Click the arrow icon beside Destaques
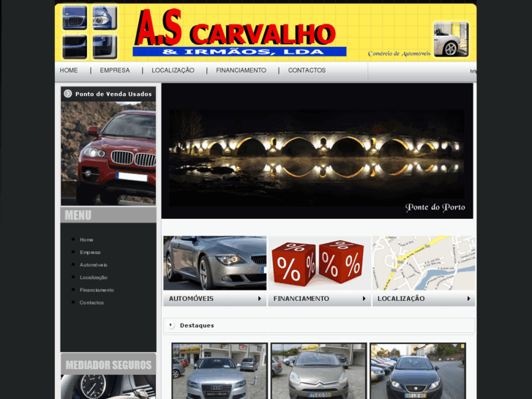 click(171, 325)
